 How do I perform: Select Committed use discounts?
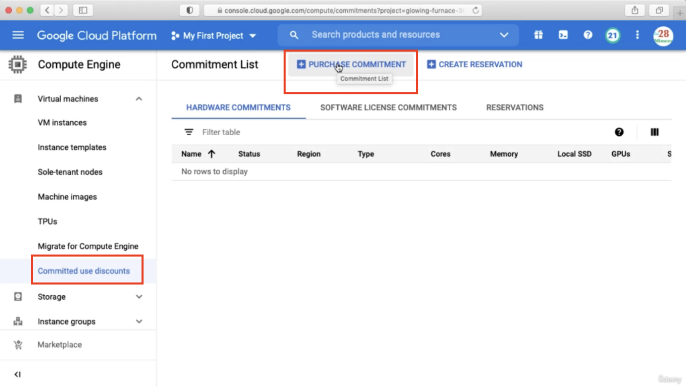84,271
